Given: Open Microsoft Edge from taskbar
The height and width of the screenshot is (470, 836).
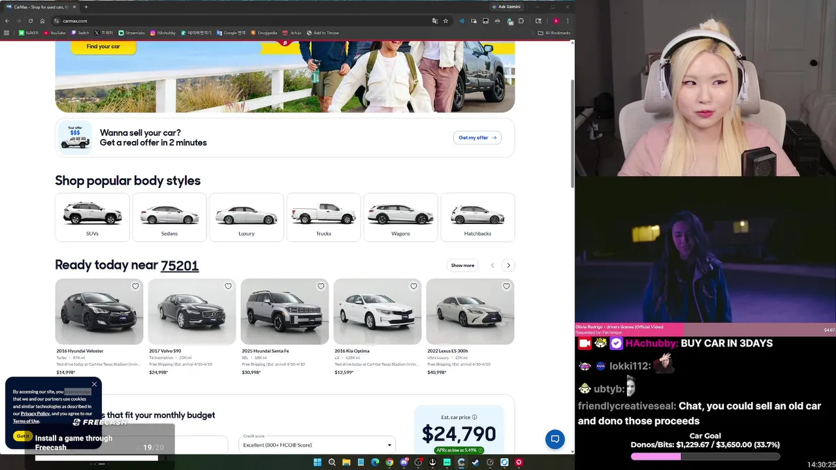Looking at the screenshot, I should (375, 462).
